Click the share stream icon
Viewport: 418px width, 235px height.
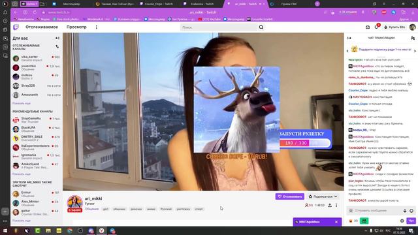point(330,205)
